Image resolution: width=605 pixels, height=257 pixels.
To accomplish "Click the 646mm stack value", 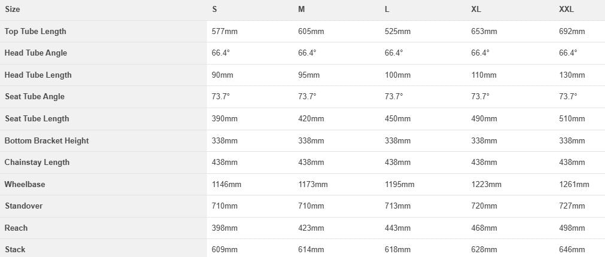I will click(571, 249).
